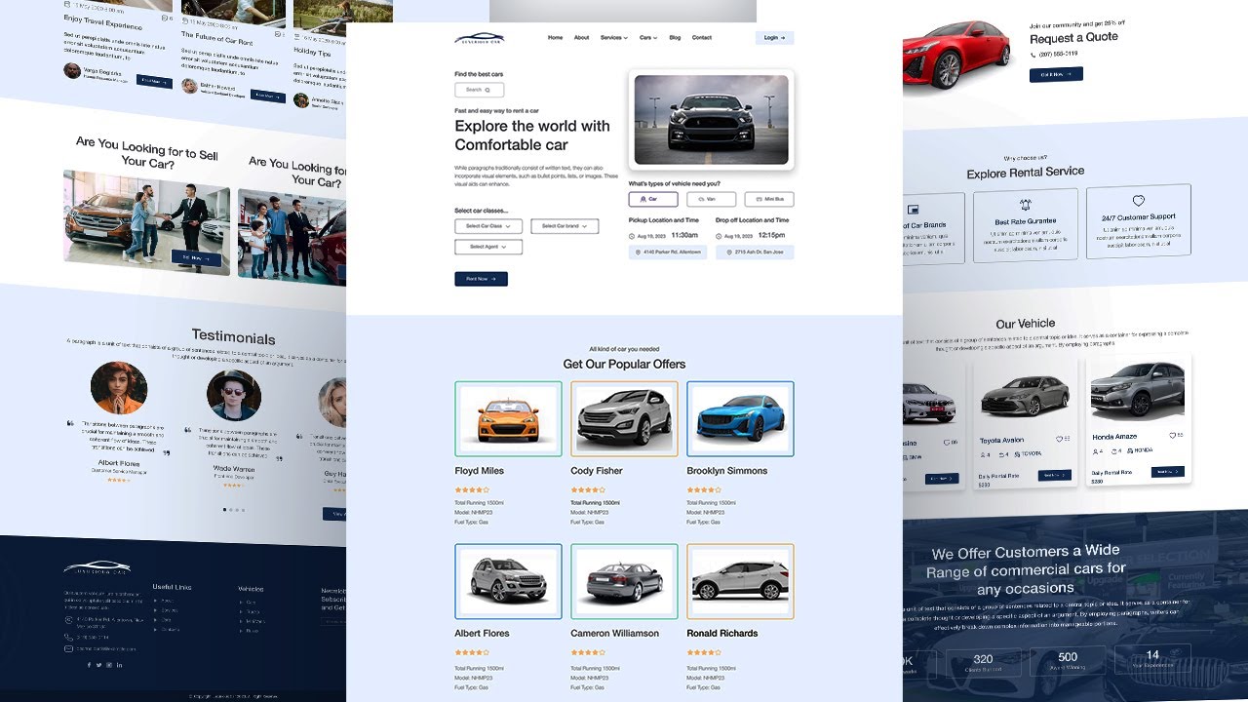Open the Facebook icon in the left footer
The height and width of the screenshot is (702, 1248).
89,665
